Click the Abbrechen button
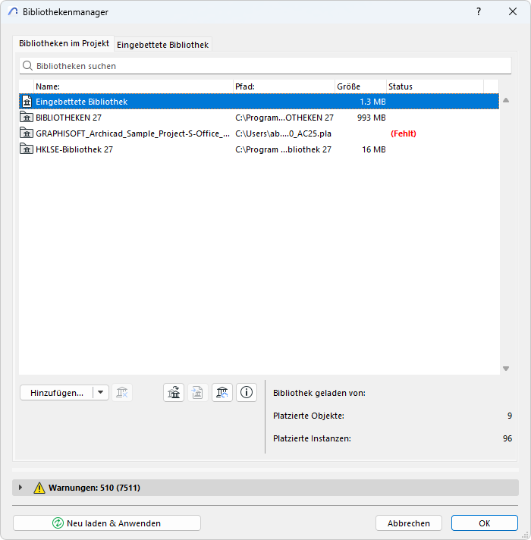The width and height of the screenshot is (531, 540). tap(409, 523)
